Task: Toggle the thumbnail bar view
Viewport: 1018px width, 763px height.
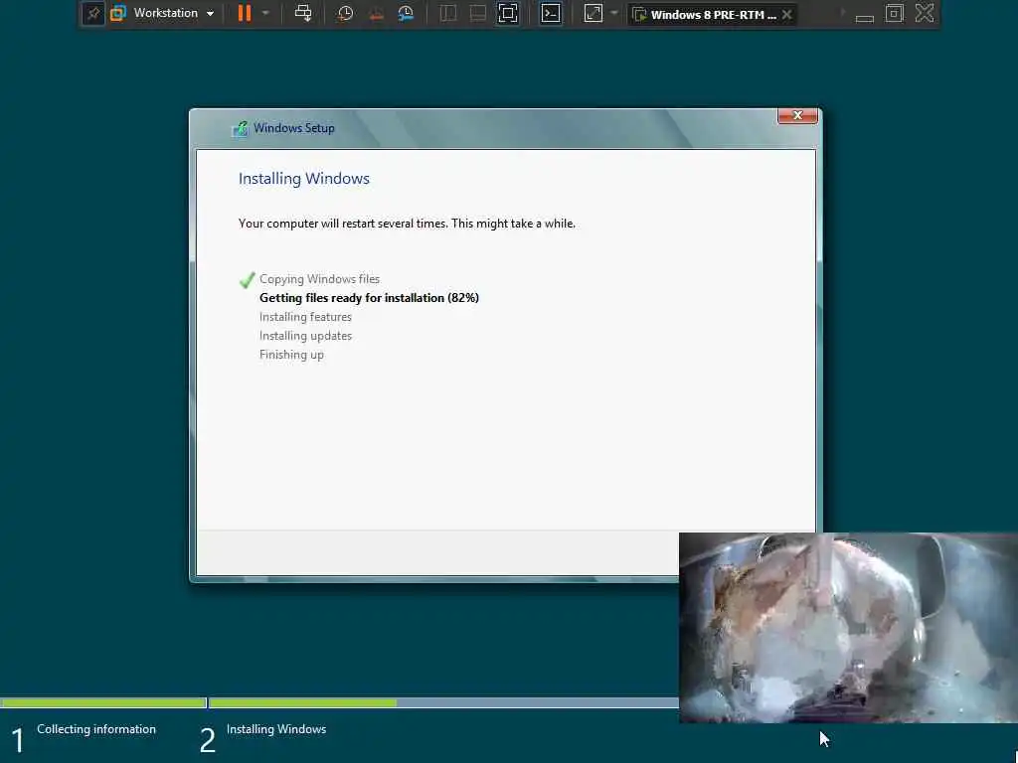Action: pos(478,13)
